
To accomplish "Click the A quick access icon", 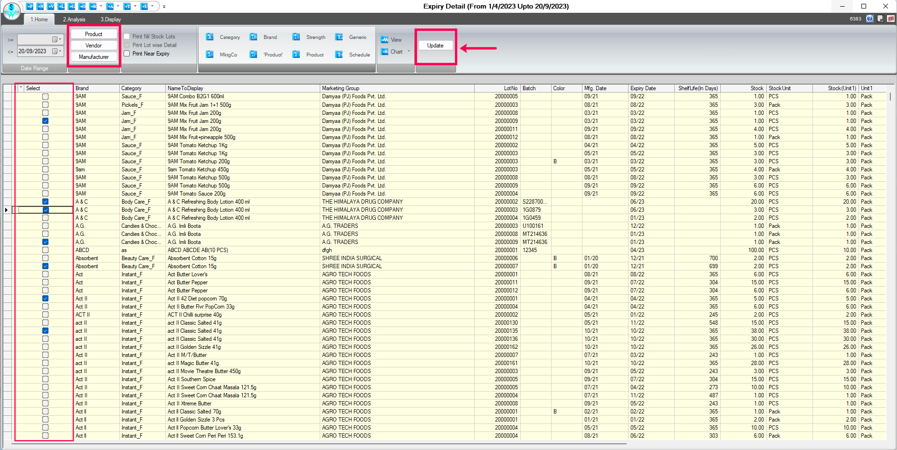I will click(x=110, y=6).
